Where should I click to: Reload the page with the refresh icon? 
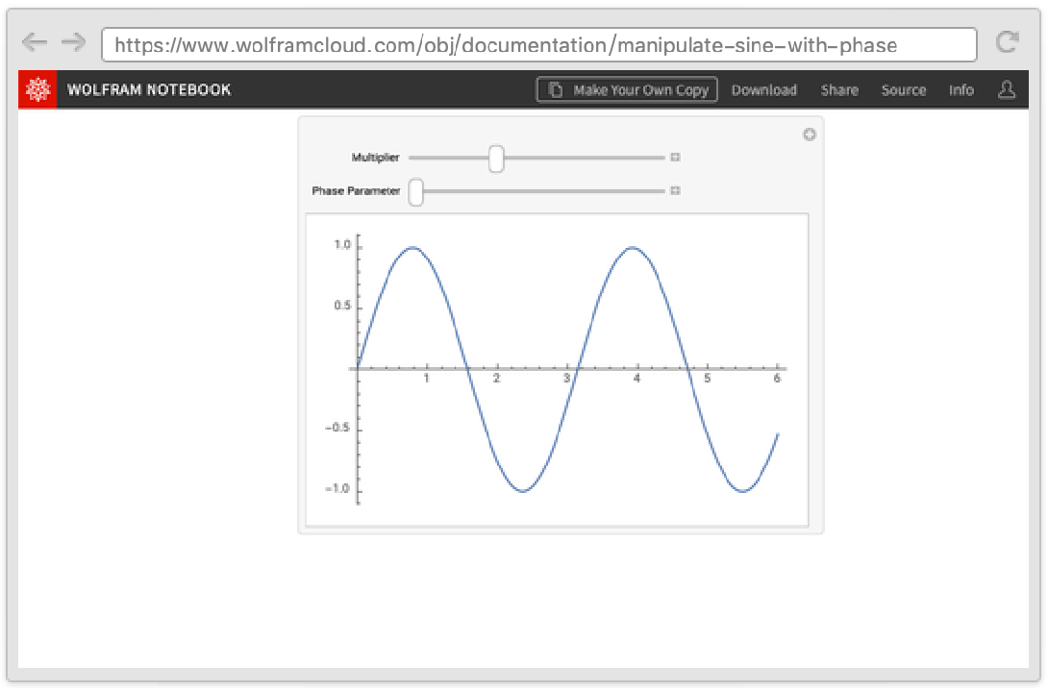[1007, 42]
